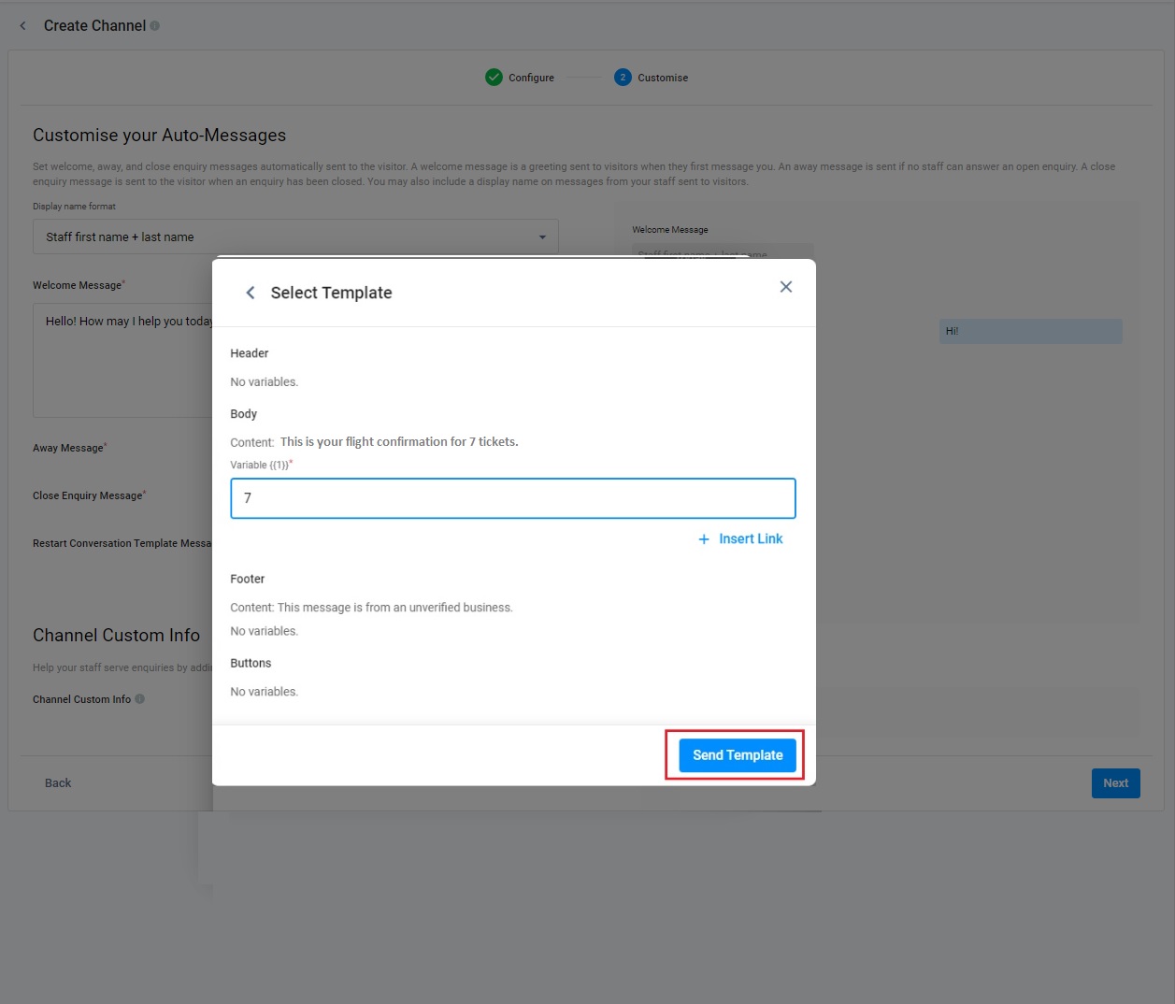This screenshot has width=1175, height=1004.
Task: Click the 'Restart Conversation Template' label
Action: click(x=122, y=544)
